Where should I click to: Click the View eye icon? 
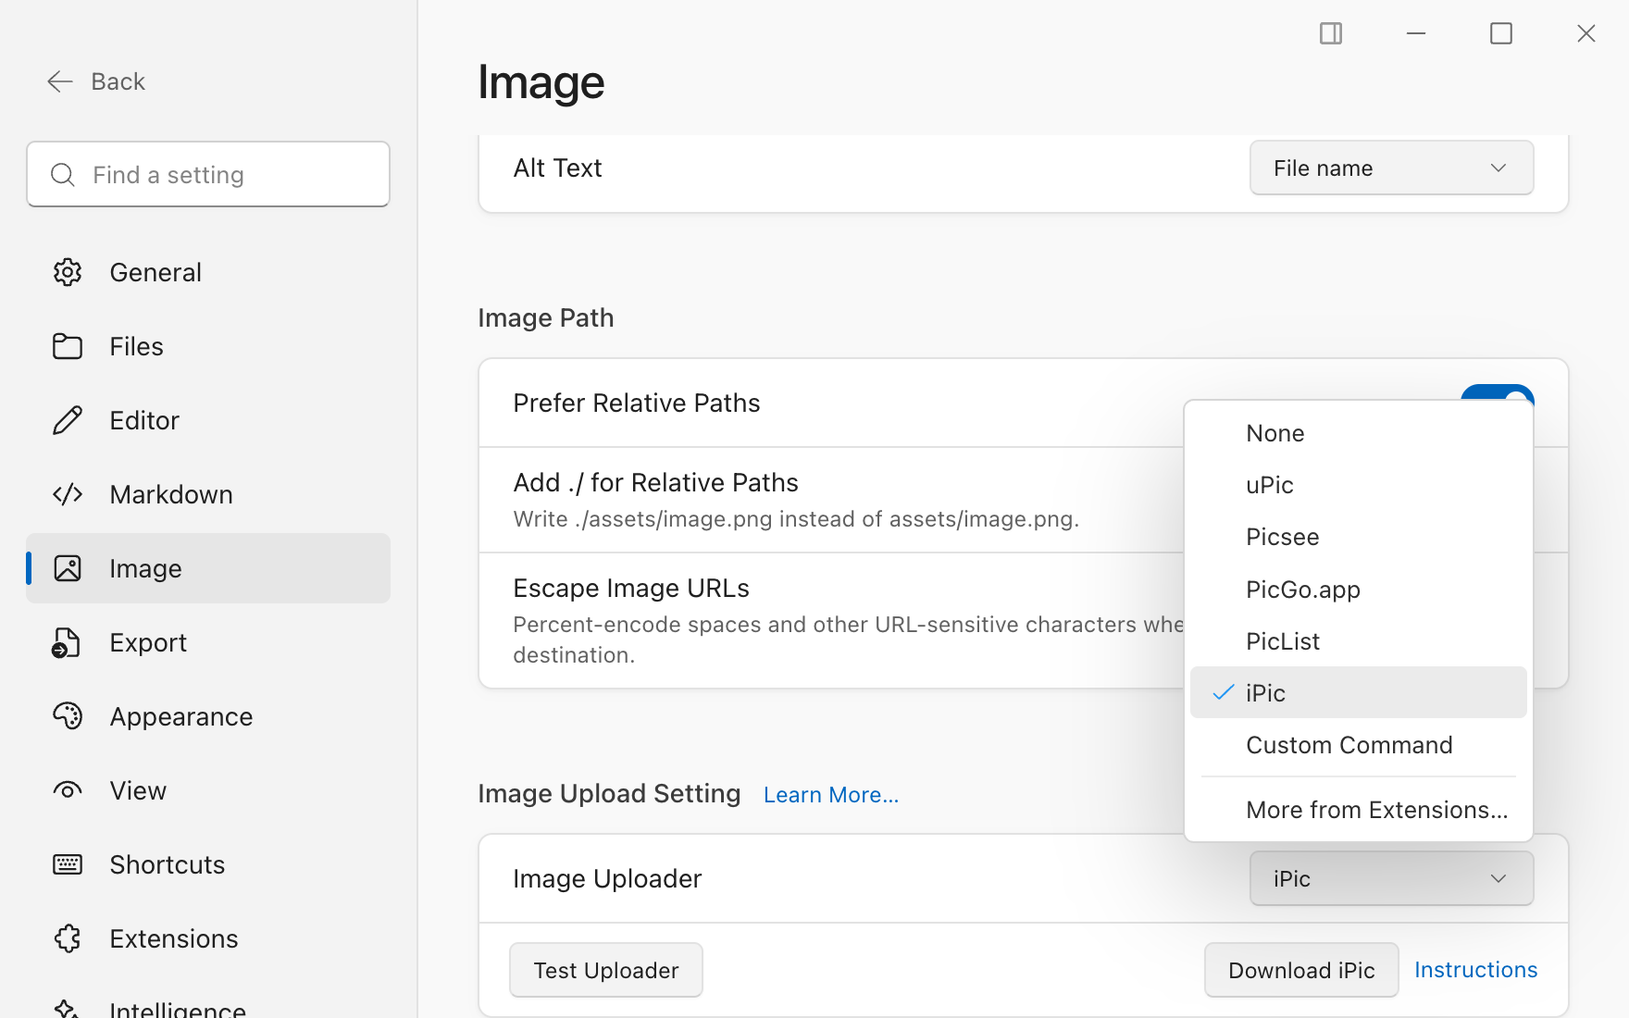(68, 790)
